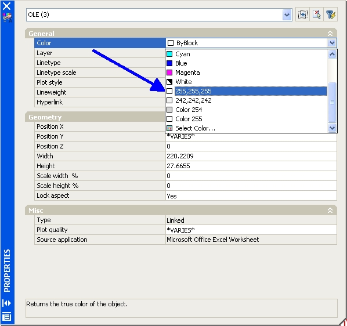The image size is (347, 326).
Task: Select the Linetype property row
Action: click(100, 63)
